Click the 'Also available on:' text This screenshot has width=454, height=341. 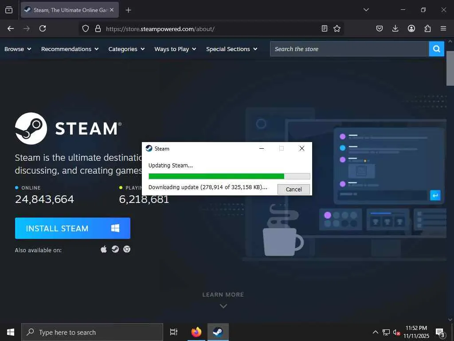point(38,250)
